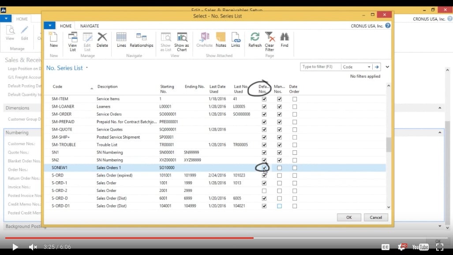Click the Clear Filter icon
The image size is (453, 255).
[270, 41]
